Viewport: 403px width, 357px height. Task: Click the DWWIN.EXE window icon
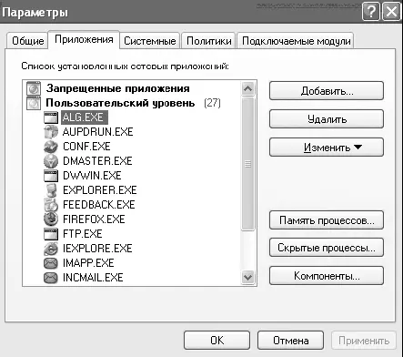(x=51, y=176)
